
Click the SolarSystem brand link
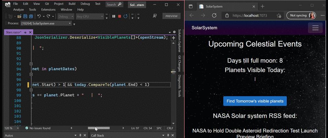click(204, 28)
